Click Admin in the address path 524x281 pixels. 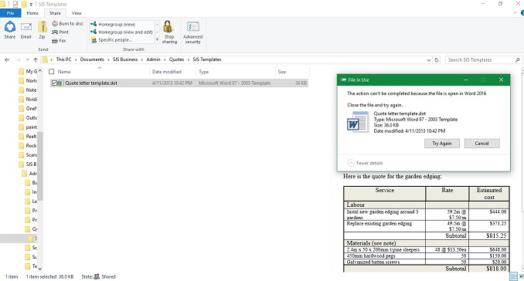(x=153, y=59)
